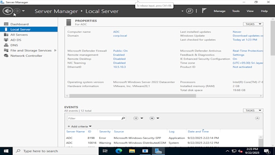Click the properties scroll right arrow
Viewport: 275px width, 155px height.
pyautogui.click(x=261, y=96)
